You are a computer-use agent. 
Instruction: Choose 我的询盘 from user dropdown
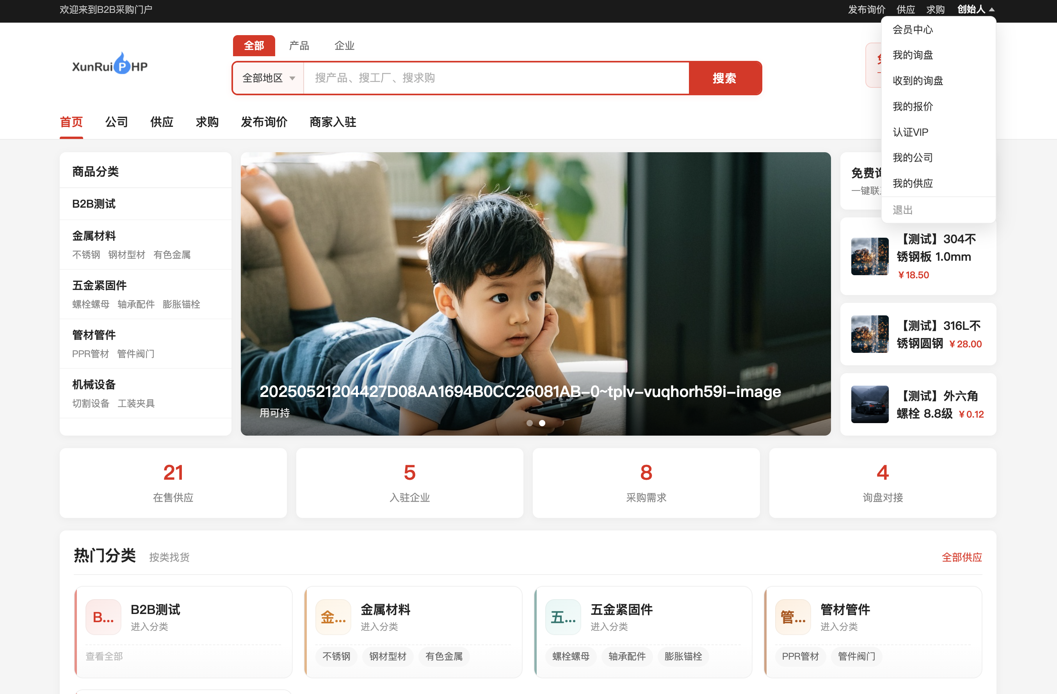point(938,55)
